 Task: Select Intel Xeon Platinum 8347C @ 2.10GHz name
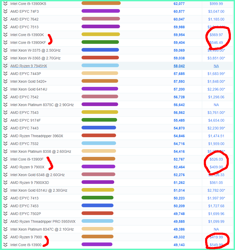42,229
